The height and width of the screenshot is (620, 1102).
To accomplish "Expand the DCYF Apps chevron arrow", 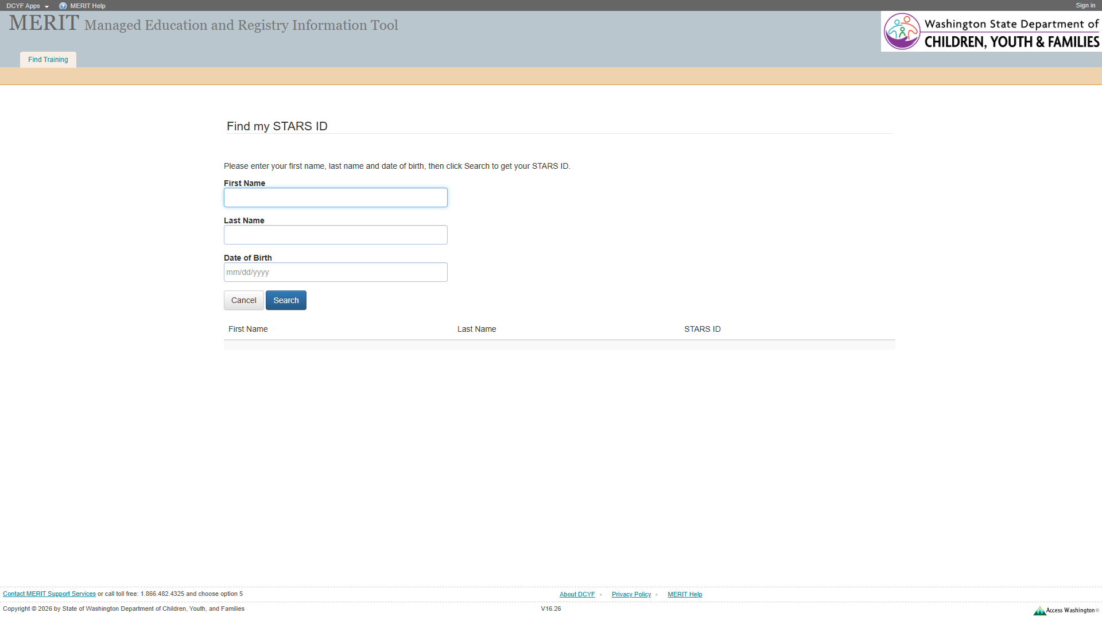I will [x=46, y=6].
